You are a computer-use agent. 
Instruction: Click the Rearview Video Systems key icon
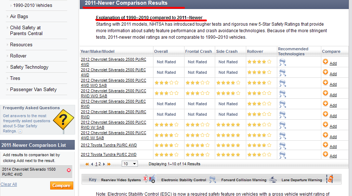tap(149, 179)
